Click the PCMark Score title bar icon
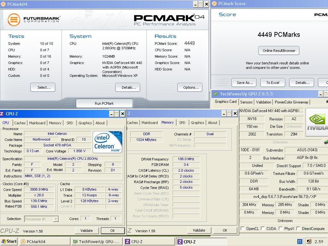This screenshot has height=246, width=328. coord(214,4)
